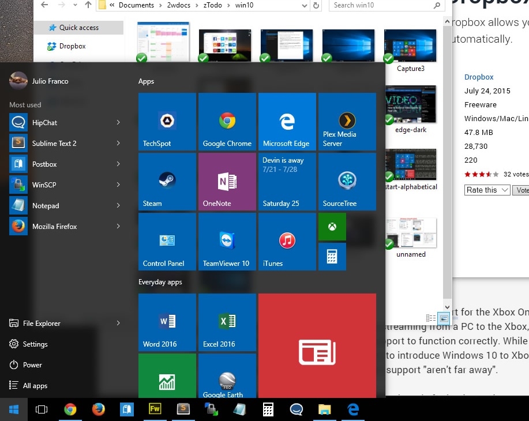The height and width of the screenshot is (421, 529).
Task: Open the Microsoft Edge tile
Action: (x=287, y=122)
